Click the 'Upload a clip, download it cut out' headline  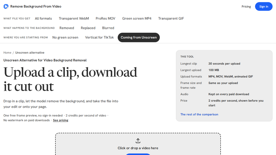tap(70, 79)
